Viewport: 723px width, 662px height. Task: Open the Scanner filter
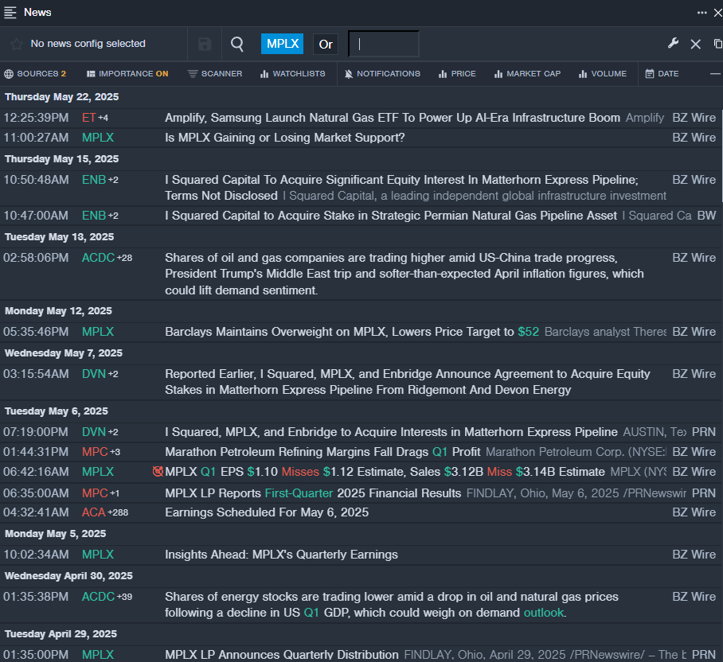[x=215, y=74]
